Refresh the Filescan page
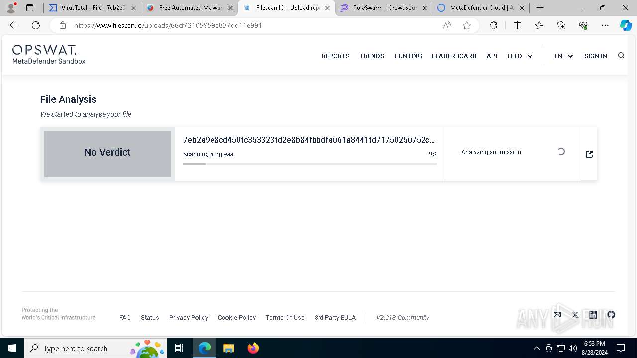 (x=36, y=25)
